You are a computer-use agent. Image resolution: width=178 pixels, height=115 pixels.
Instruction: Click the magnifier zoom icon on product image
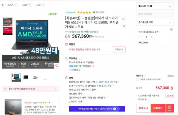coord(56,66)
